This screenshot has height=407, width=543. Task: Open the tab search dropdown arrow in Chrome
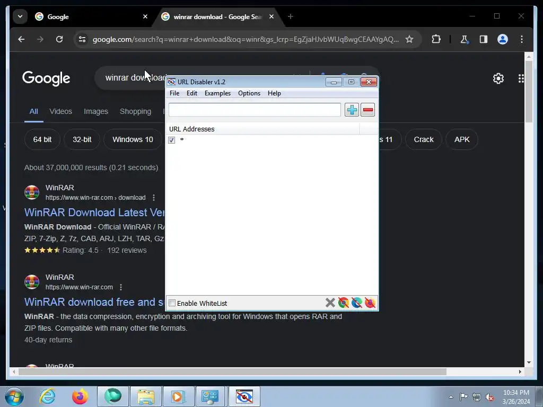(20, 16)
